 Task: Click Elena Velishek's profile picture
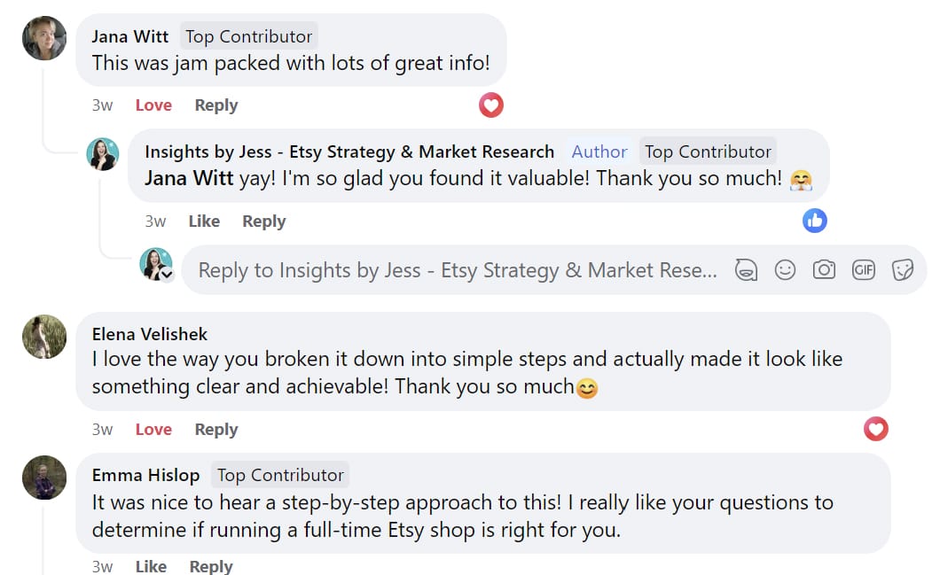(44, 337)
